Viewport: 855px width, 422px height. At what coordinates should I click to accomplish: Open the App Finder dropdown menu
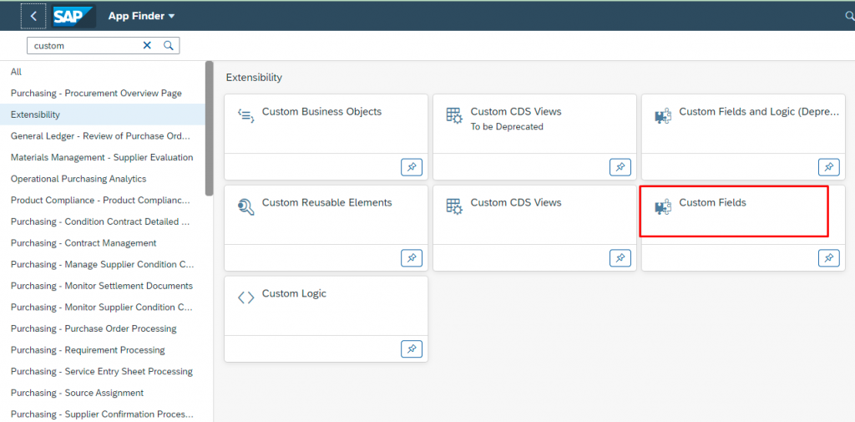(141, 17)
